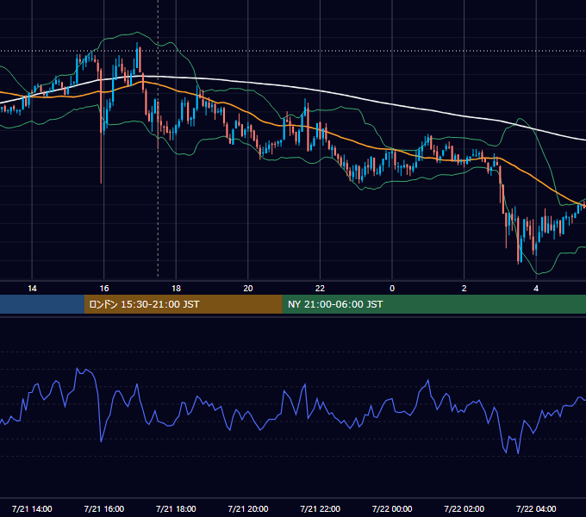Click the 7/22 02:00 time label
The image size is (586, 517).
click(x=464, y=508)
